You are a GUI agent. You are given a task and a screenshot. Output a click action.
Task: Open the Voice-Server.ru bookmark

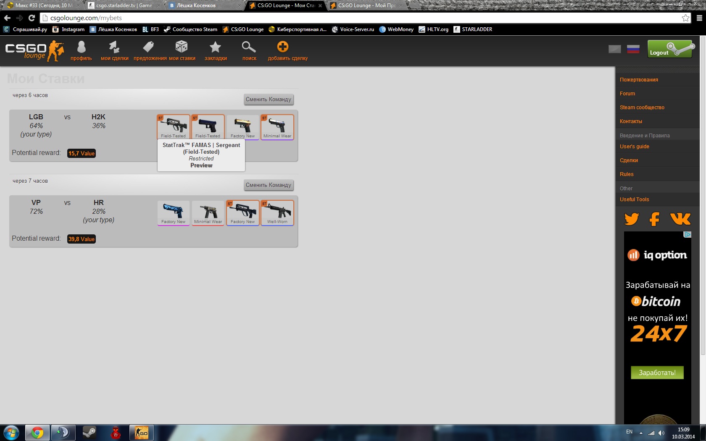(353, 29)
